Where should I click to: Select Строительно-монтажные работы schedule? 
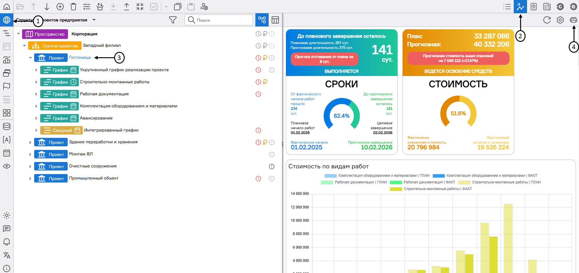click(x=114, y=82)
